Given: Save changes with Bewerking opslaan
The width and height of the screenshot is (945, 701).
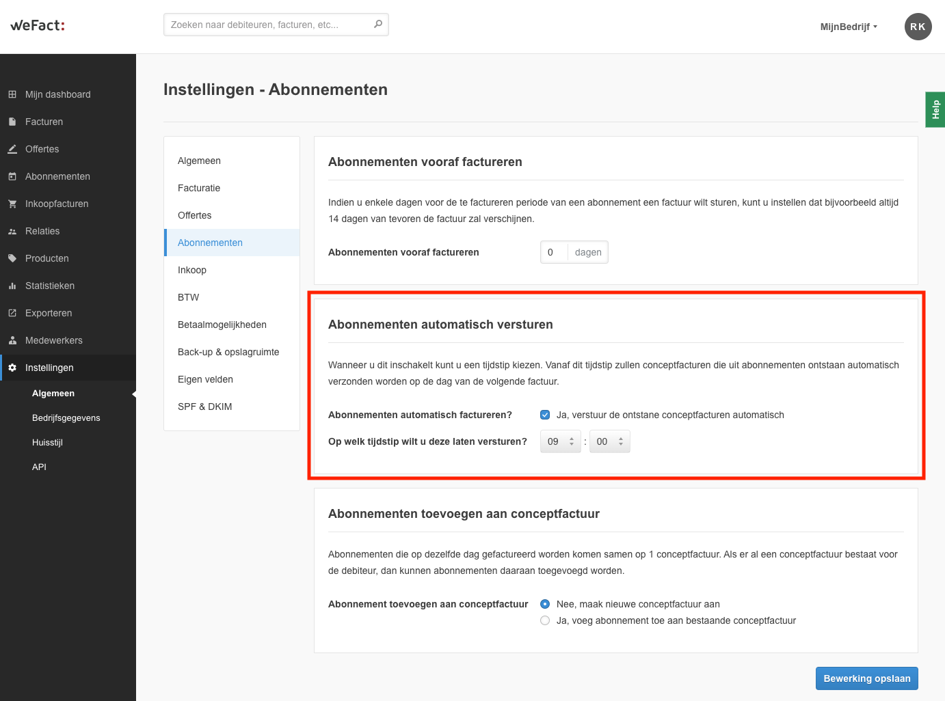Looking at the screenshot, I should [866, 678].
